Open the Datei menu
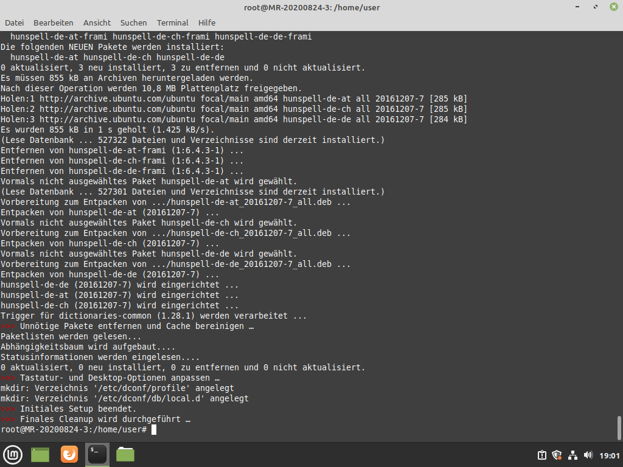The image size is (623, 467). (x=14, y=22)
